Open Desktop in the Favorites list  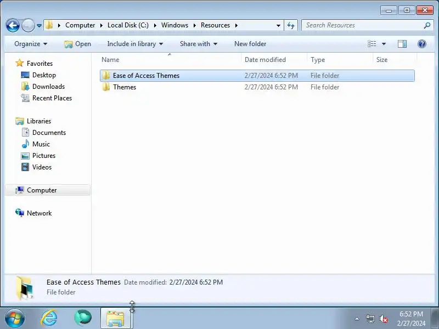[44, 75]
